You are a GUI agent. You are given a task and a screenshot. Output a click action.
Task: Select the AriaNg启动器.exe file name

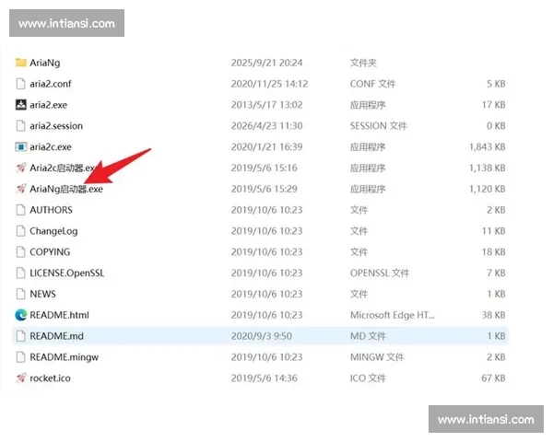point(66,189)
